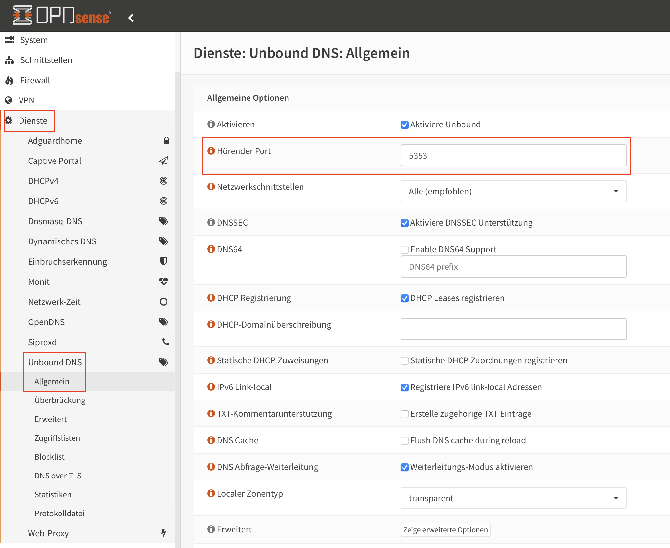Click the phone icon beside Siproxd
Image resolution: width=670 pixels, height=548 pixels.
coord(166,342)
